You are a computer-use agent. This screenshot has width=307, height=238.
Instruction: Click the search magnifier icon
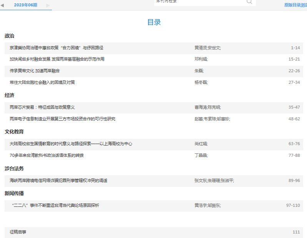249,2
